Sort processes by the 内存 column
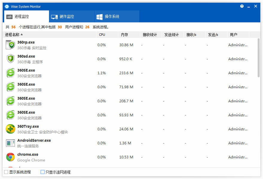Screen dimensions: 263x179 [x=124, y=34]
